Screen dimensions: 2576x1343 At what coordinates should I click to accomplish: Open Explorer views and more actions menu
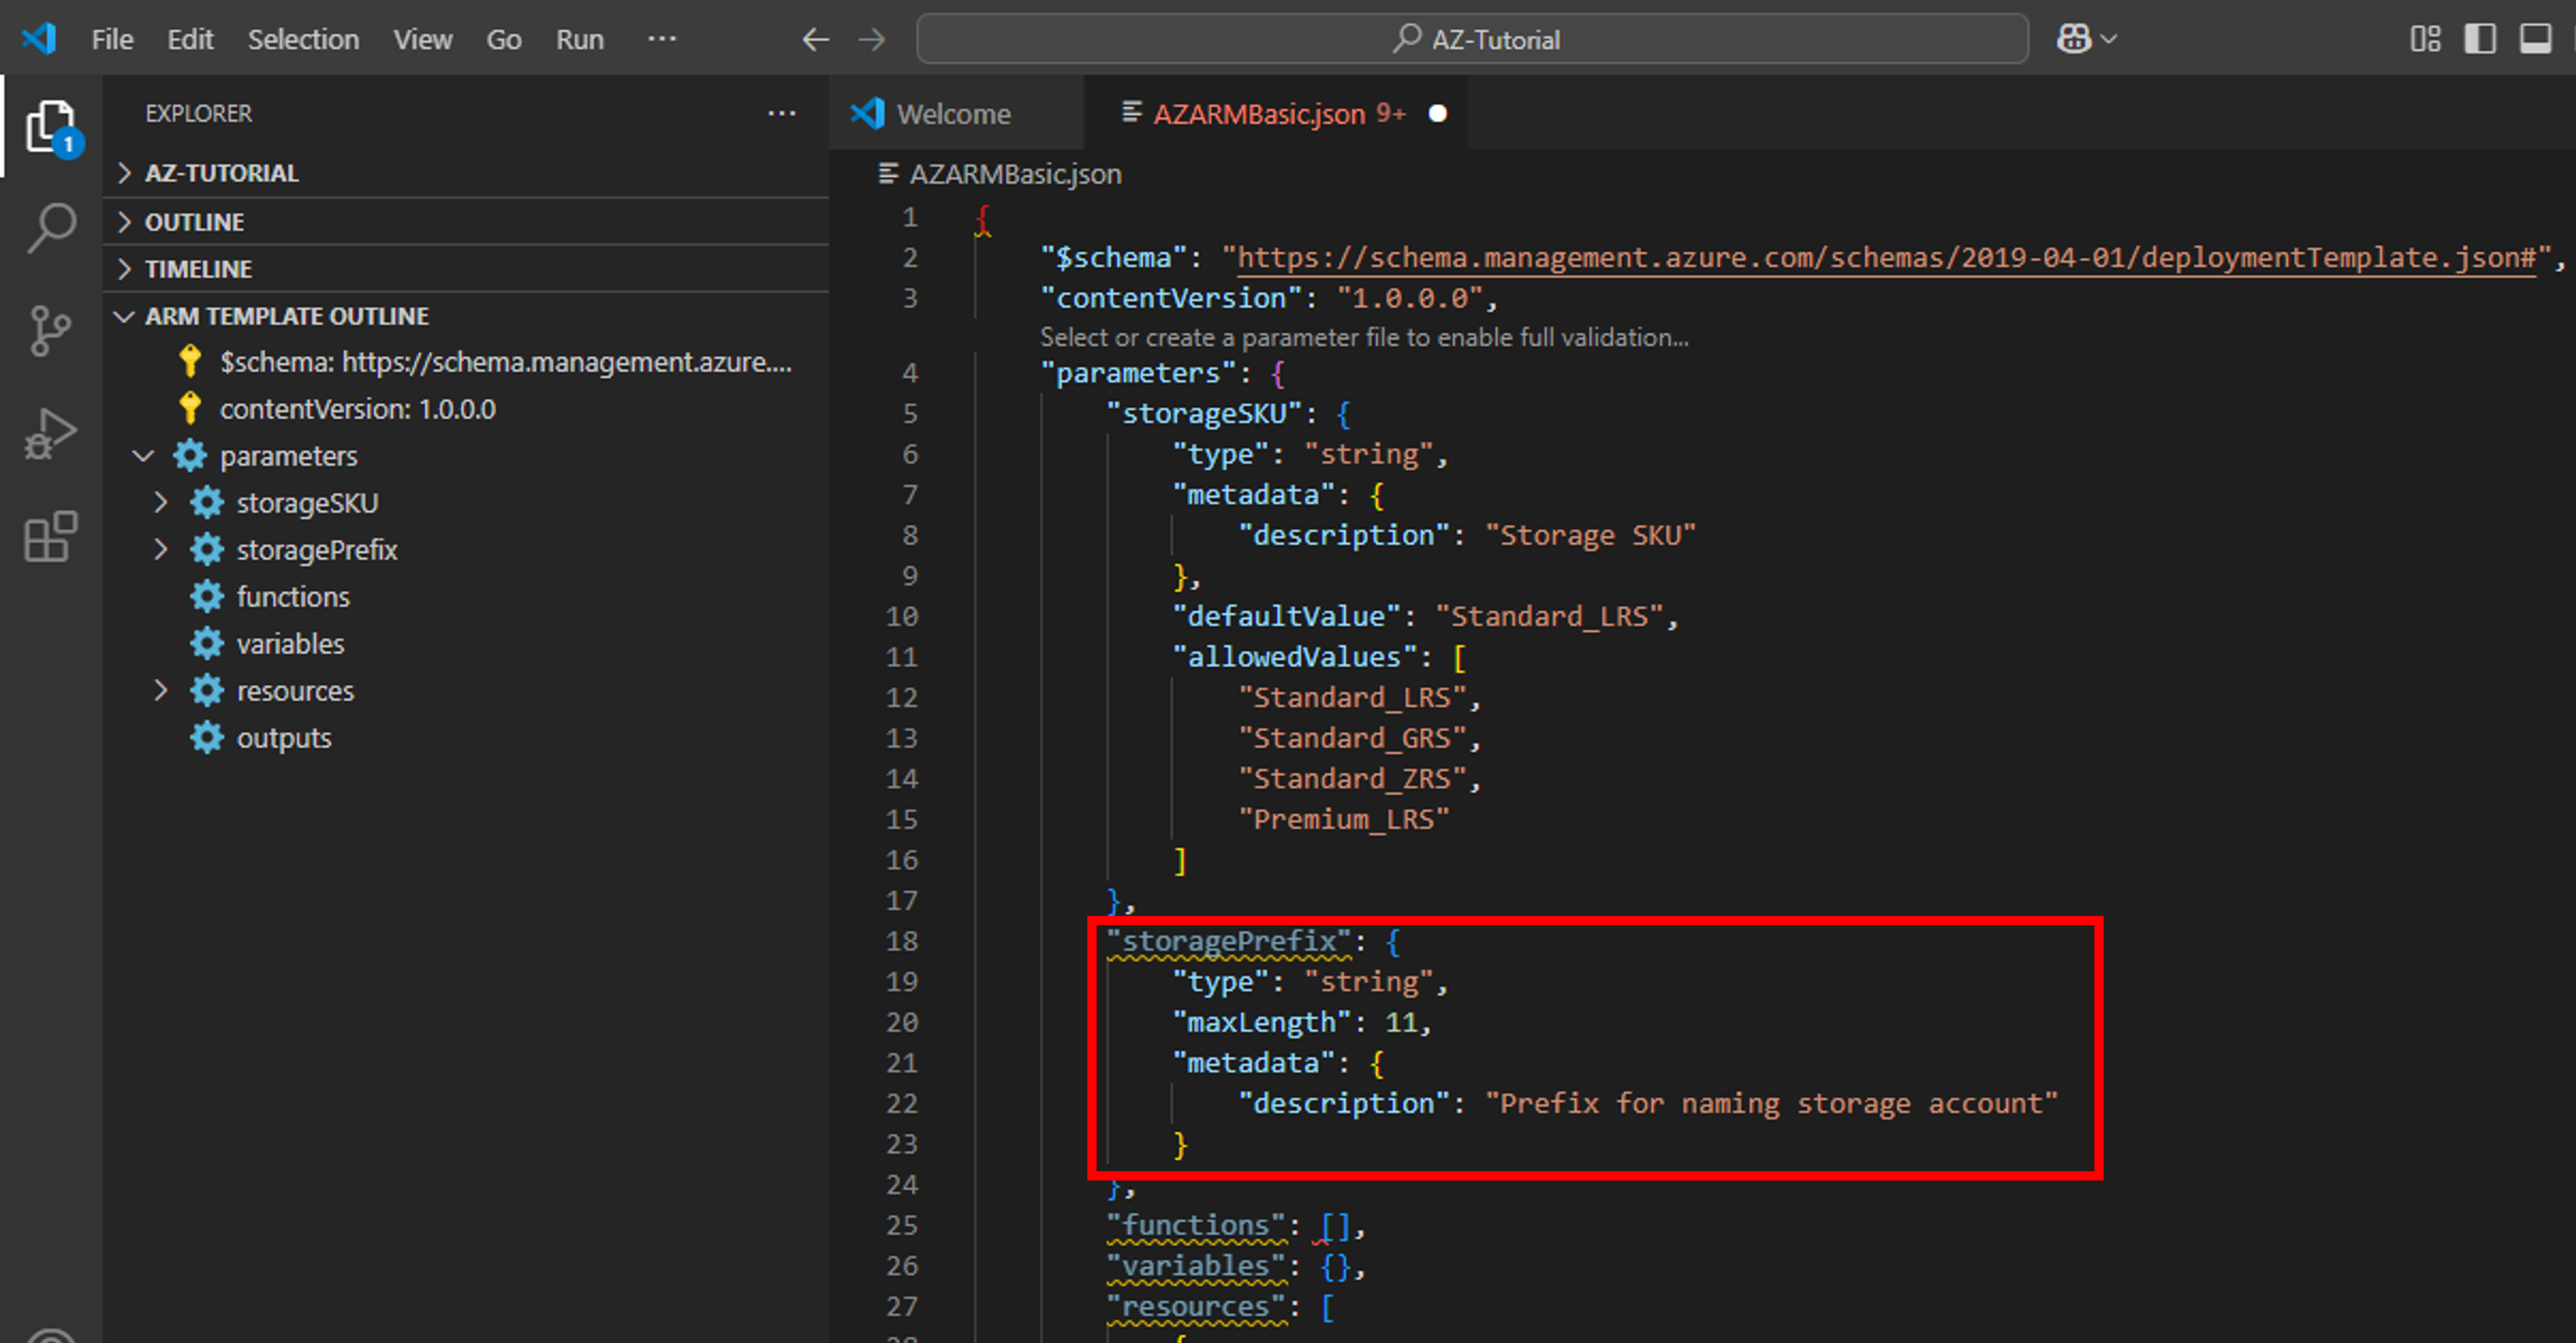click(781, 114)
